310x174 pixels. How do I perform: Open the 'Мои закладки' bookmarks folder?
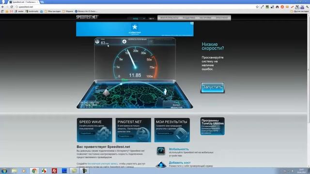tap(53, 11)
